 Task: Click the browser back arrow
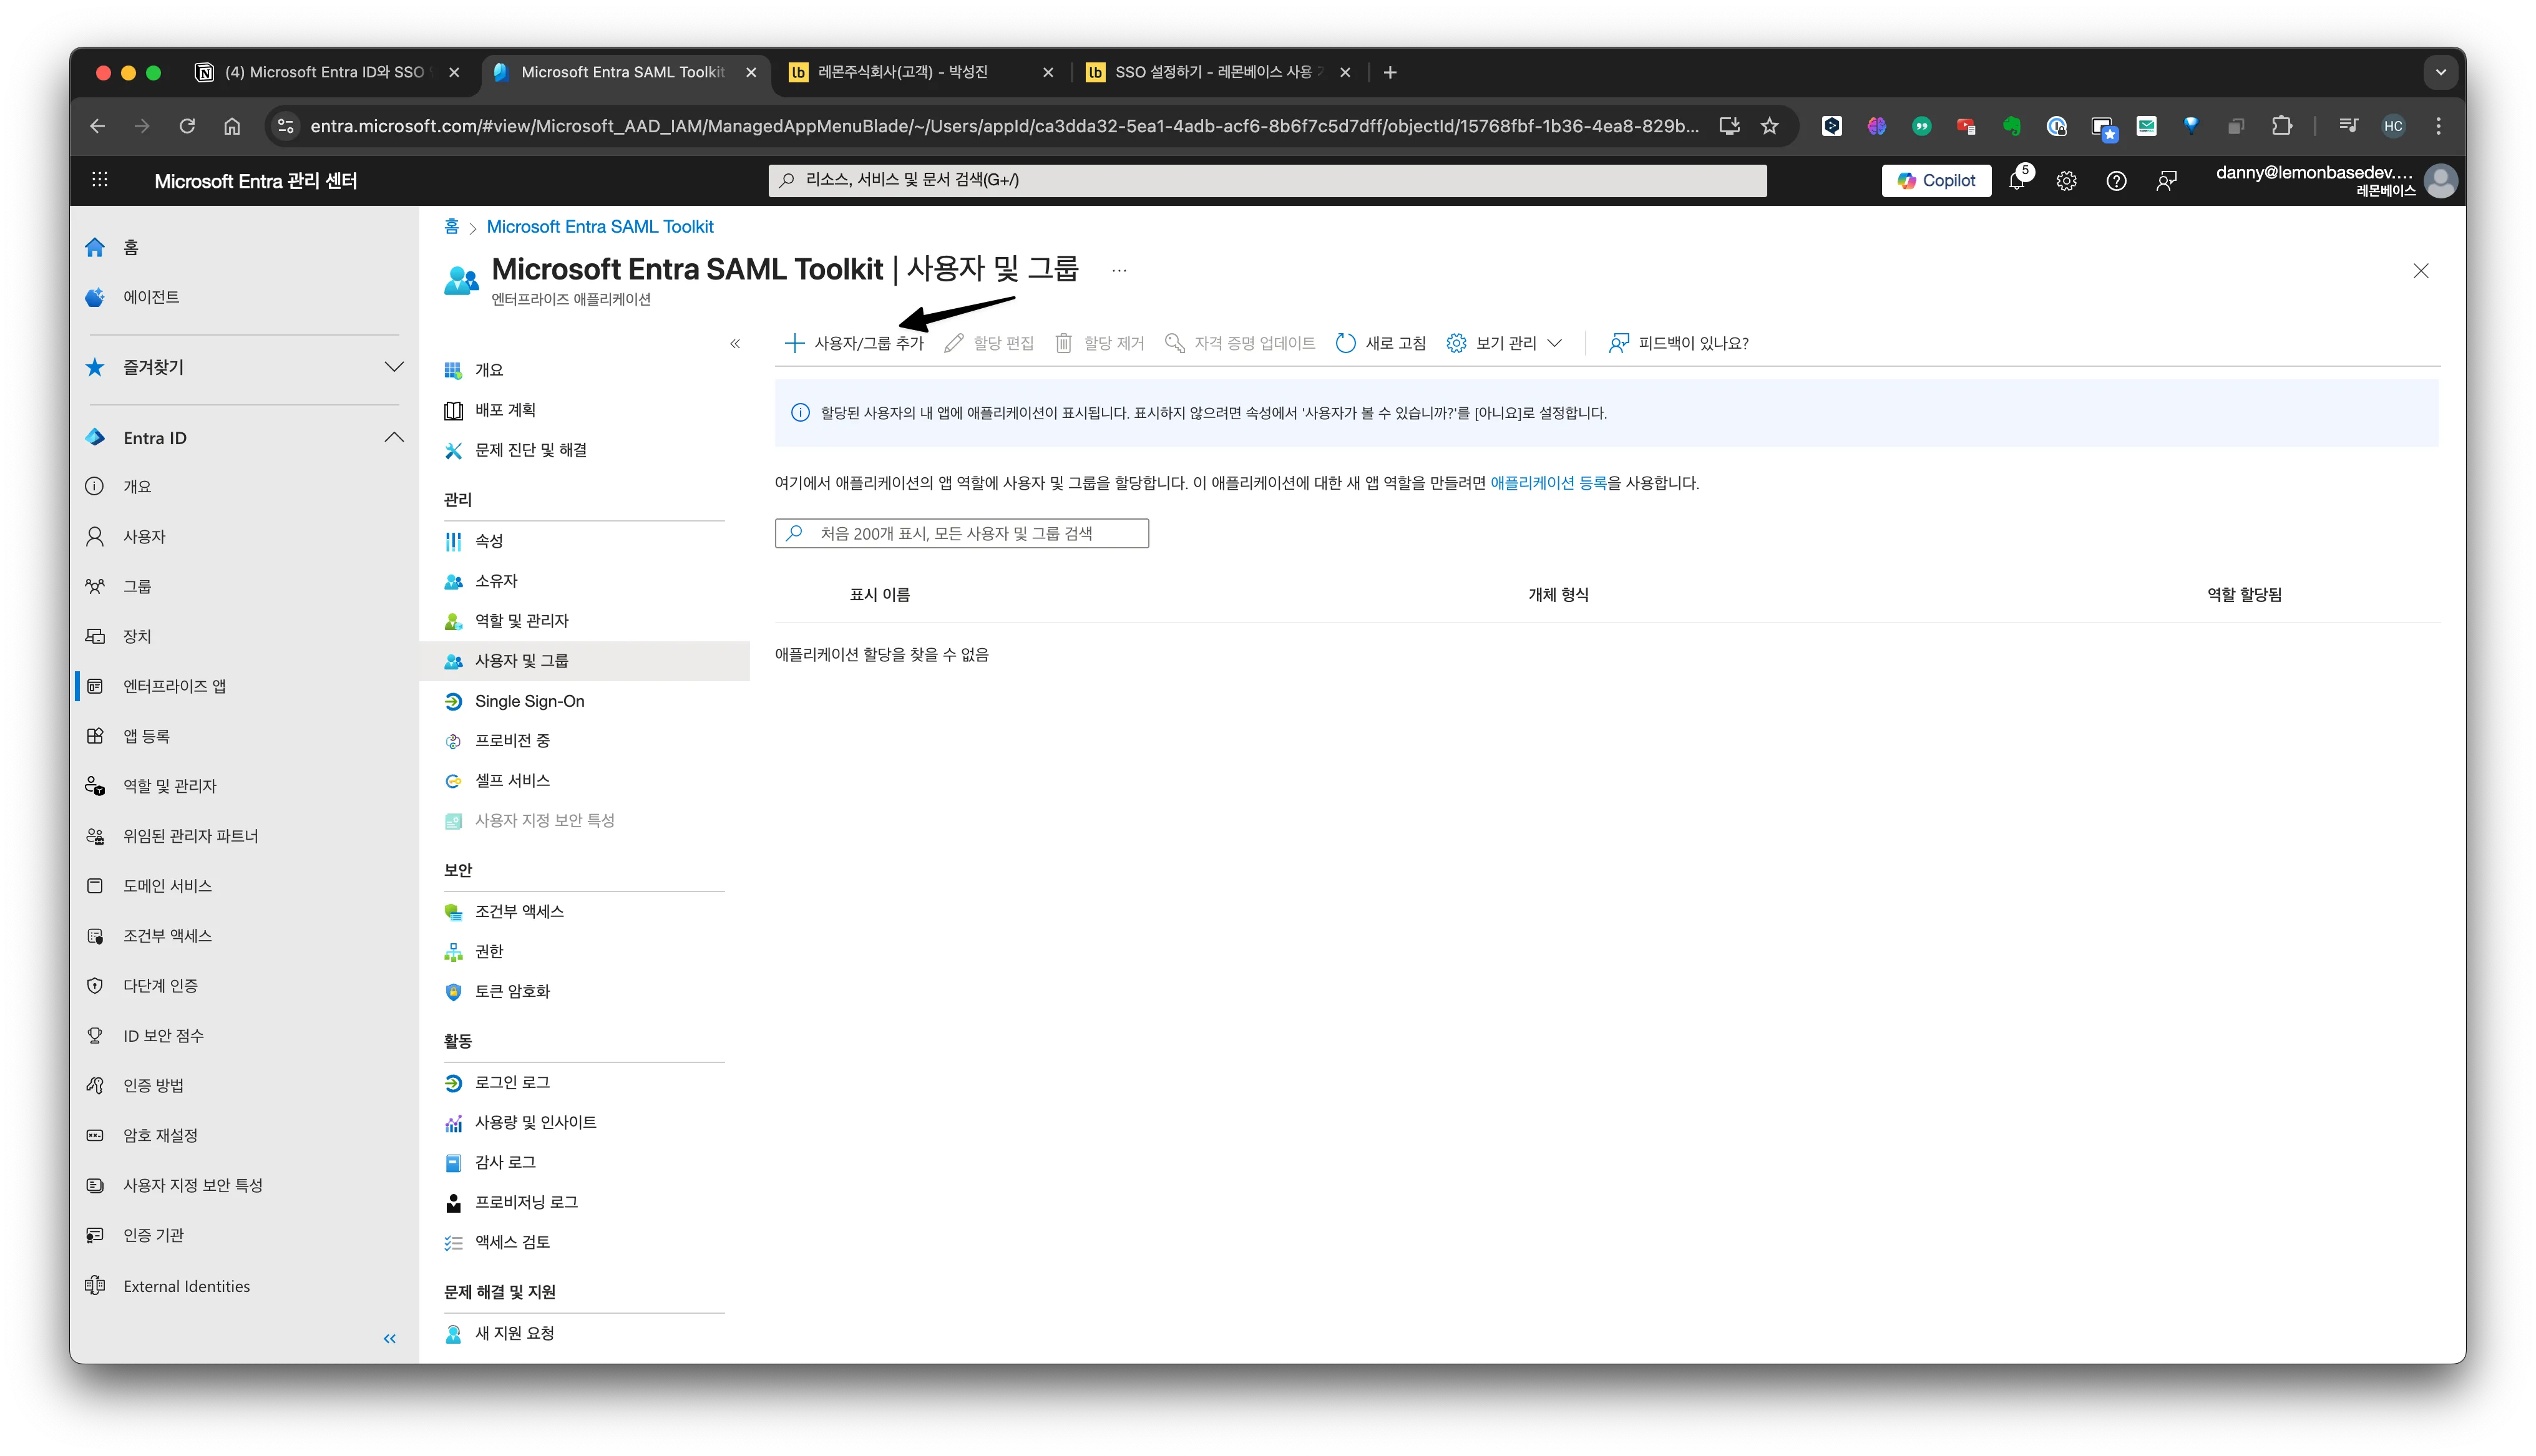97,126
